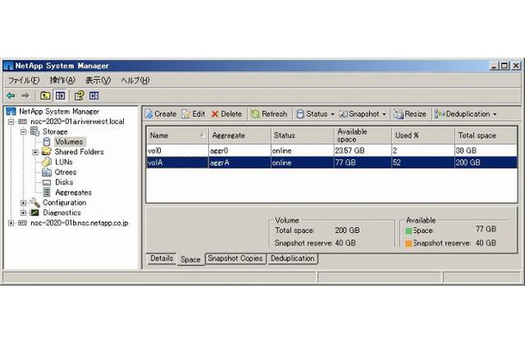Expand the nsc-2020-01b host node
Image resolution: width=525 pixels, height=344 pixels.
click(x=11, y=223)
